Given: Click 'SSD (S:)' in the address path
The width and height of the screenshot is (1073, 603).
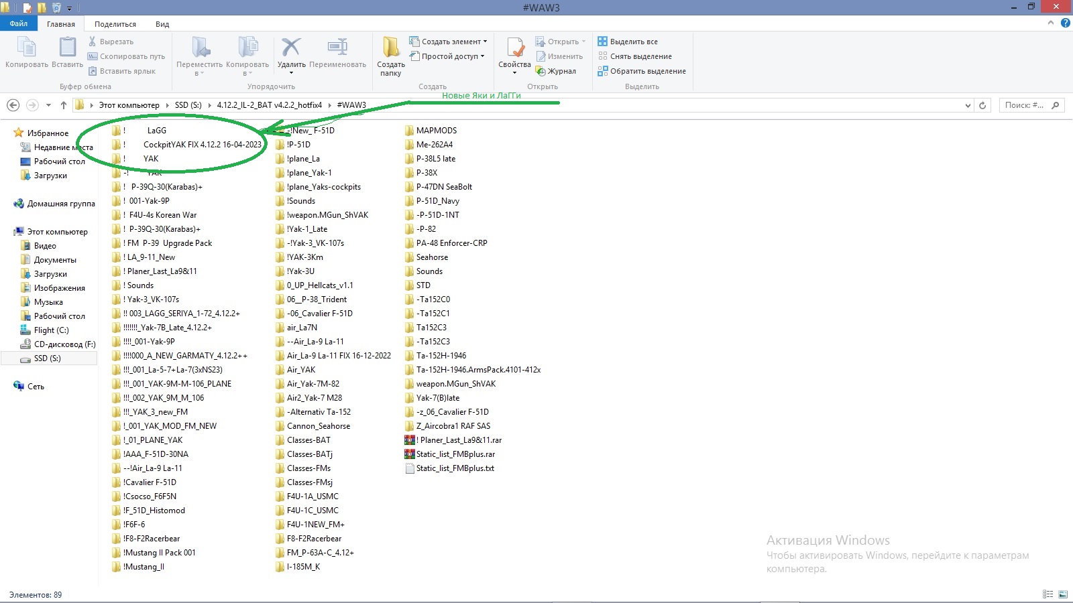Looking at the screenshot, I should pyautogui.click(x=188, y=105).
